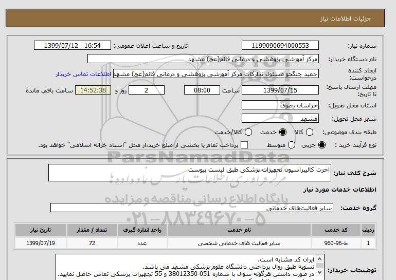The height and width of the screenshot is (280, 396).
Task: Click the نام خدمت column header
Action: 239,230
